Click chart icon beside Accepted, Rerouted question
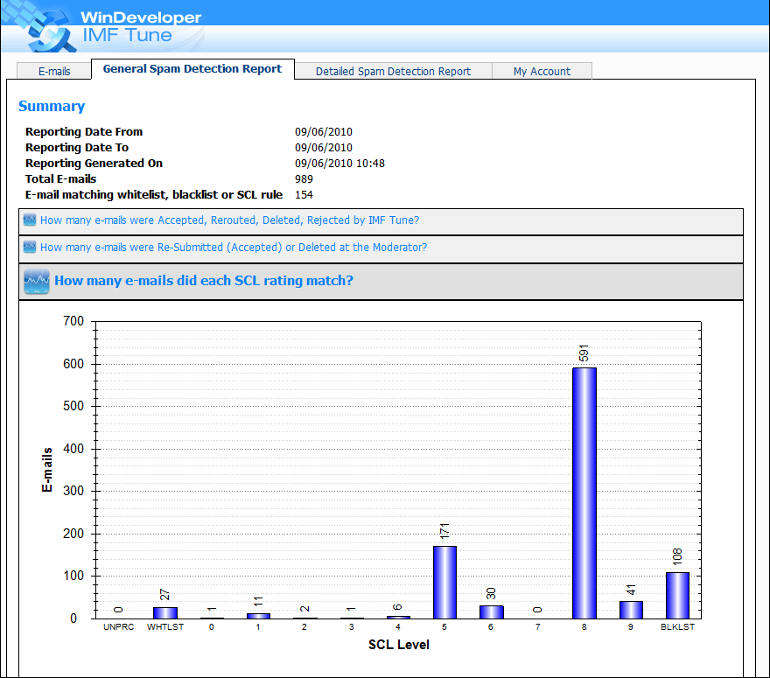The image size is (770, 678). 30,220
